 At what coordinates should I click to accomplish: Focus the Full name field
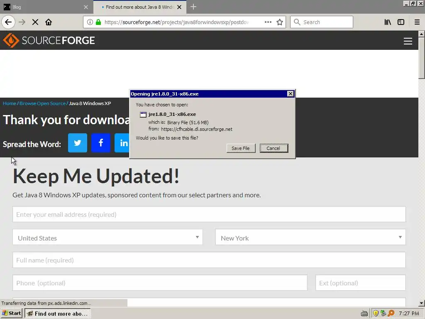[x=209, y=260]
